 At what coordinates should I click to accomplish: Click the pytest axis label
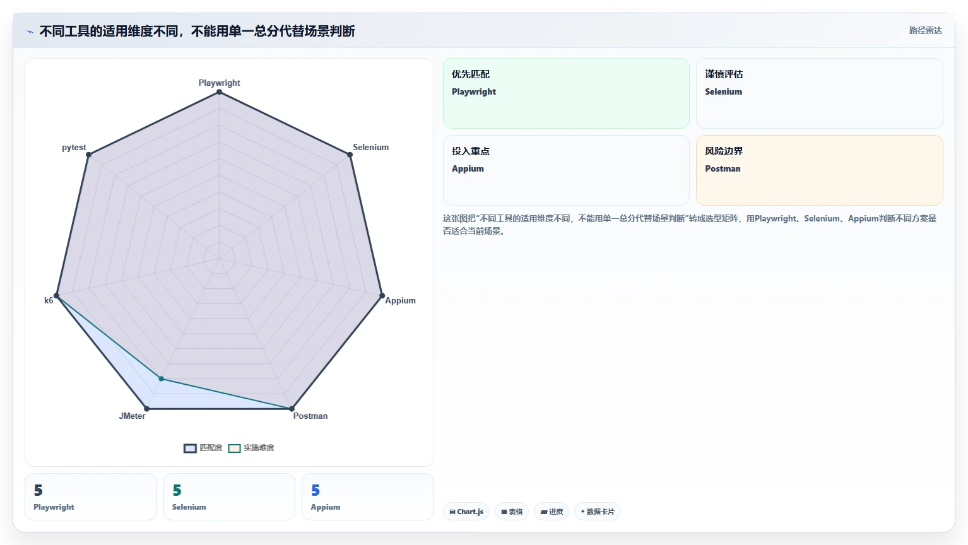click(x=74, y=147)
